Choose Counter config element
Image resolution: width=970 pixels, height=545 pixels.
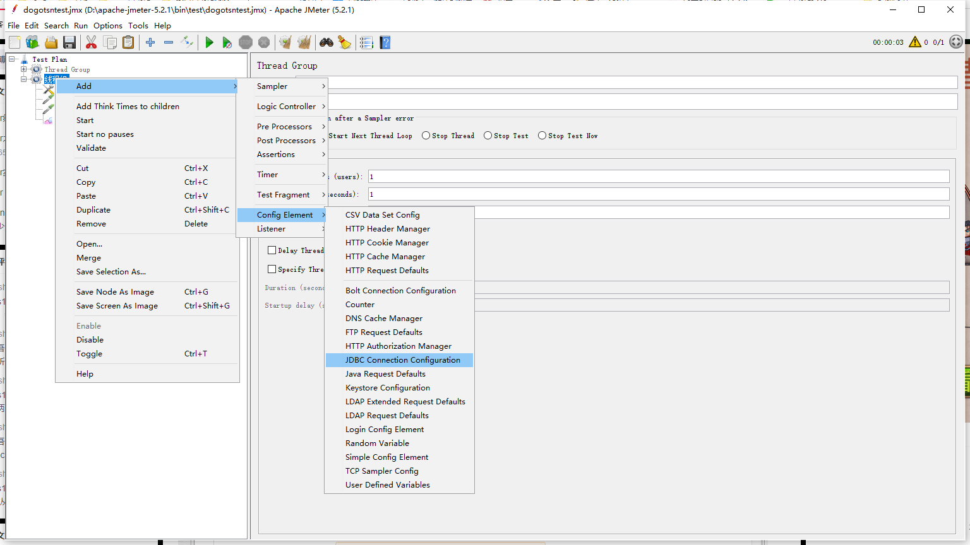[399, 305]
